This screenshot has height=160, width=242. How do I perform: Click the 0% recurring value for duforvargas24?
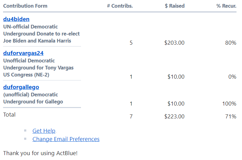tap(232, 77)
